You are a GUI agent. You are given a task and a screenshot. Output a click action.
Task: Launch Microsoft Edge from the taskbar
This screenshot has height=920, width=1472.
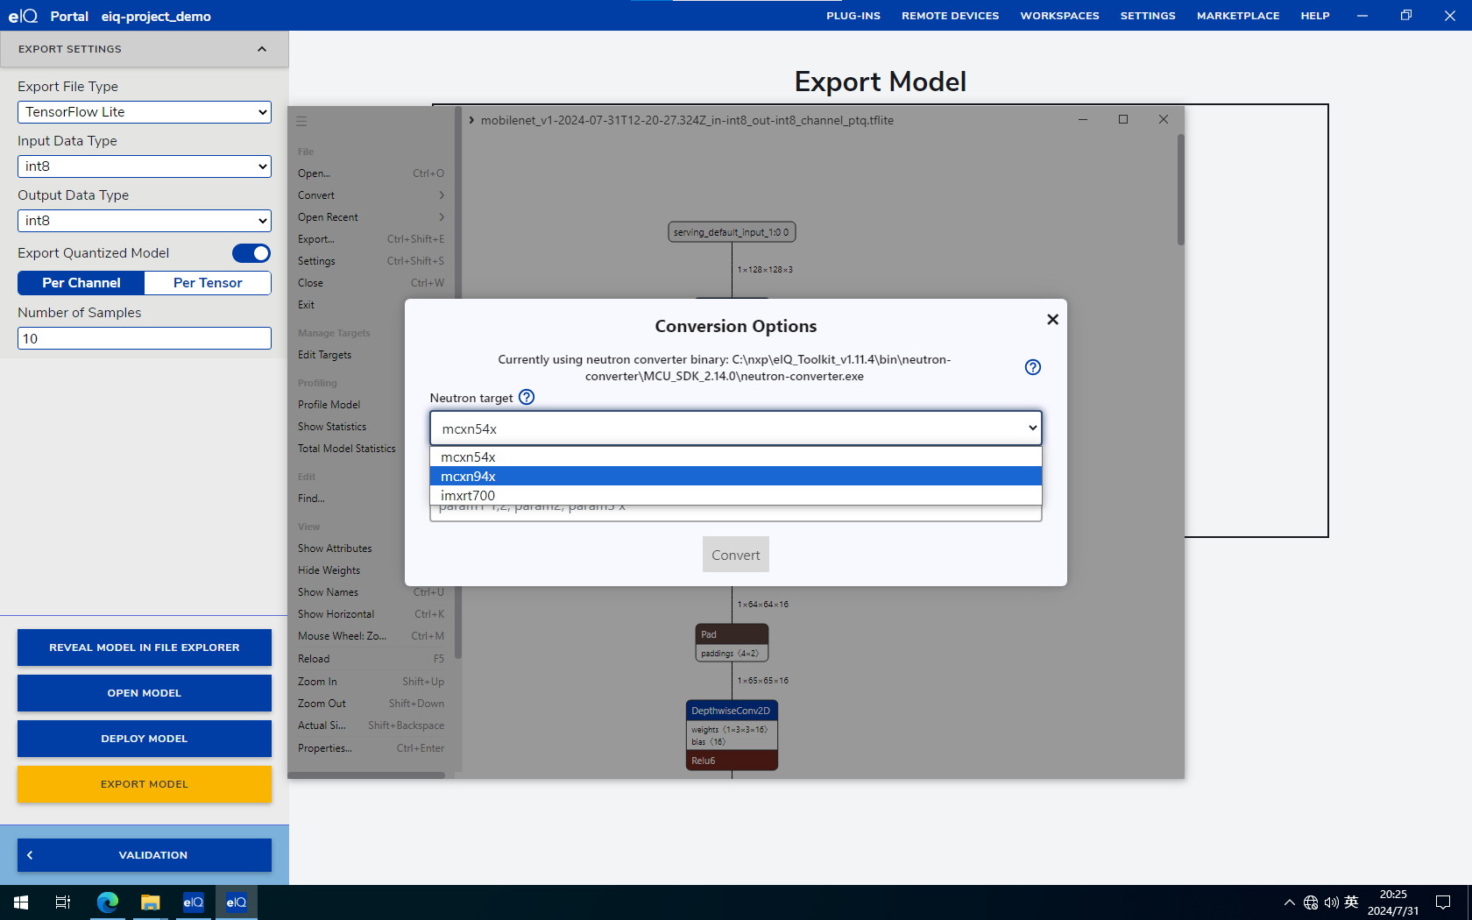coord(108,902)
